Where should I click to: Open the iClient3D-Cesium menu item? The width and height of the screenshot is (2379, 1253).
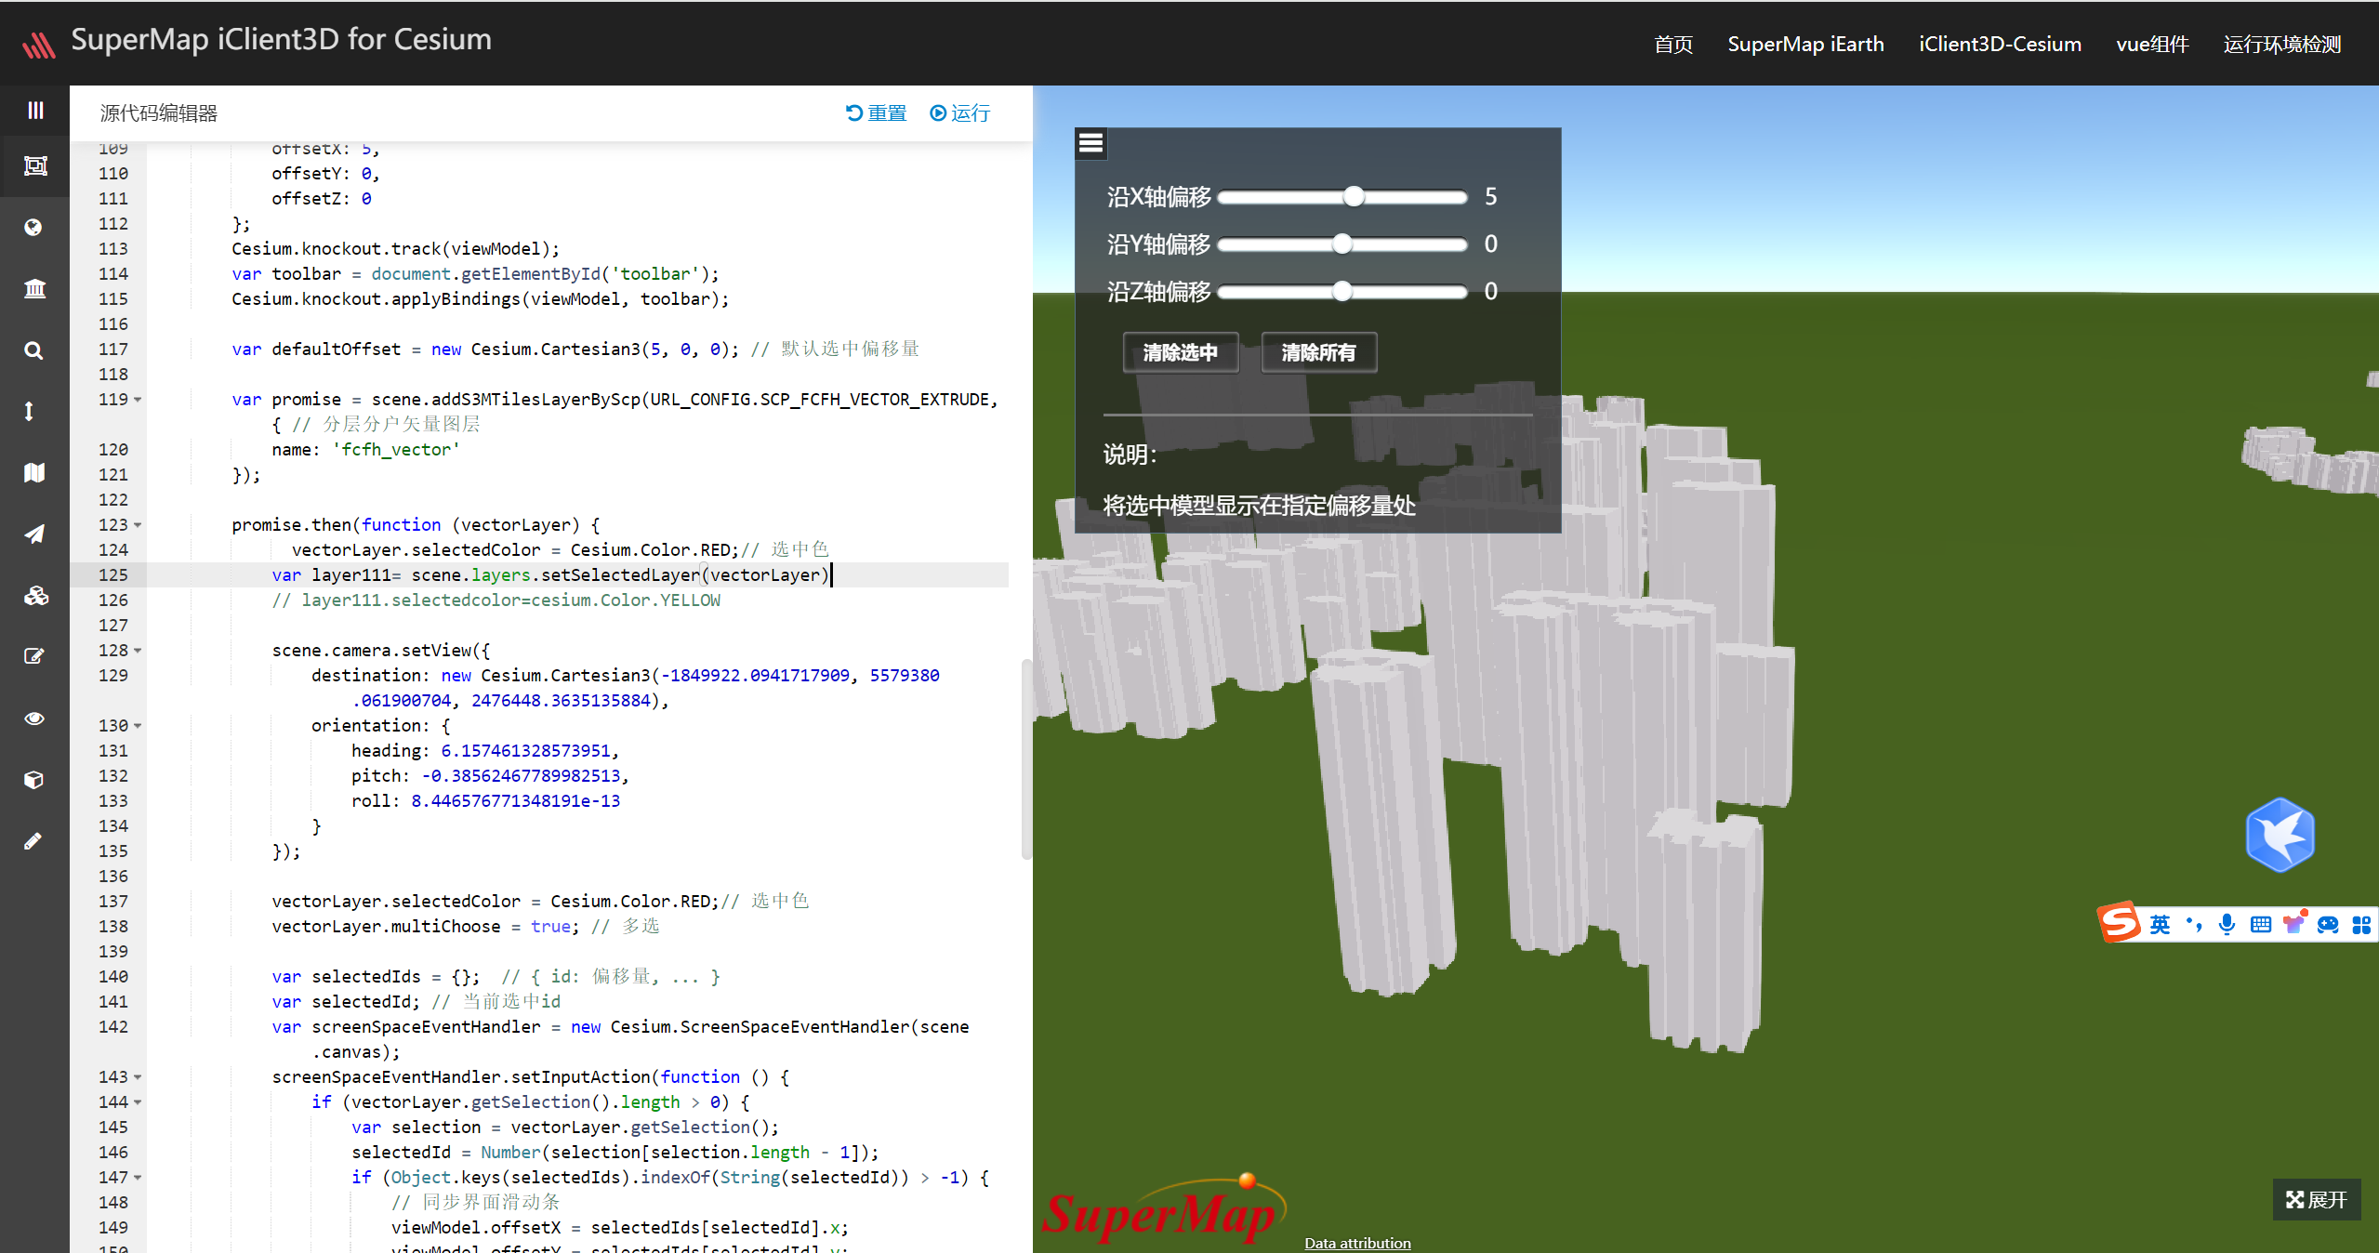(2000, 44)
